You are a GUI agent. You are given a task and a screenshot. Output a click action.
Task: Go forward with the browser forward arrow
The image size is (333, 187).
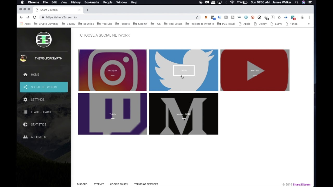click(x=28, y=17)
